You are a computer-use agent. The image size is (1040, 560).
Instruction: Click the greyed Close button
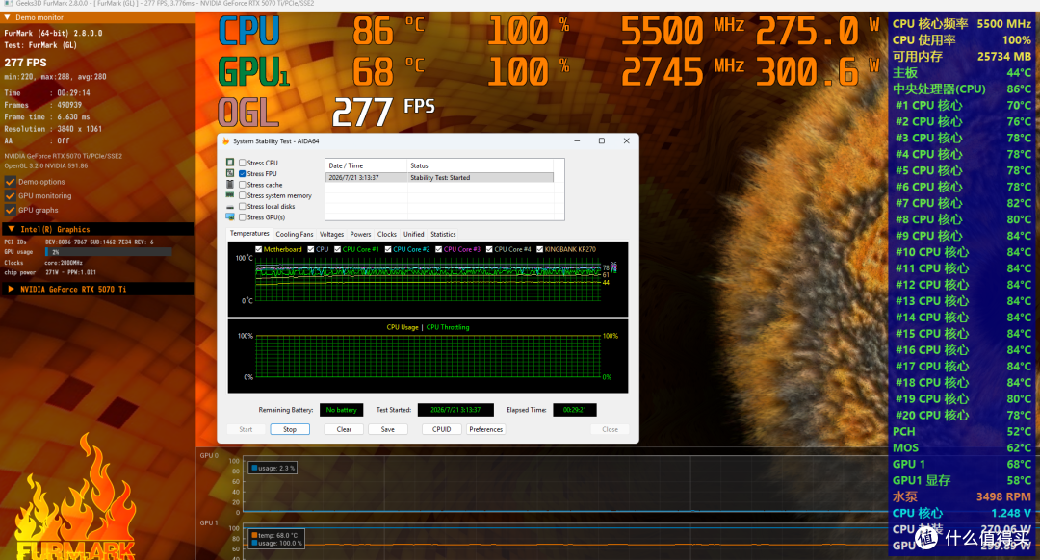tap(611, 429)
